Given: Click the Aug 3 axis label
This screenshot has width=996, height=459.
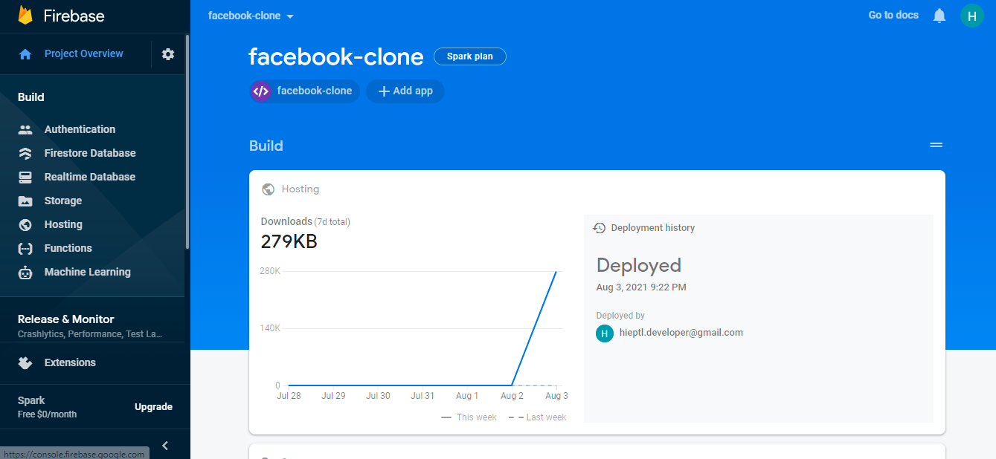Looking at the screenshot, I should [556, 396].
